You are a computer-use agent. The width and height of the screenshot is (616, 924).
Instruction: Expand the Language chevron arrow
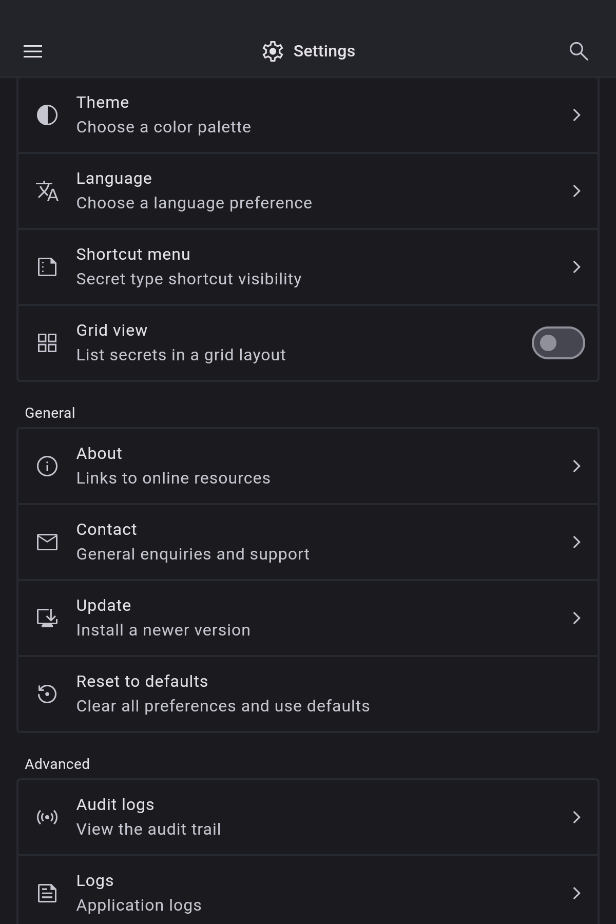[576, 191]
